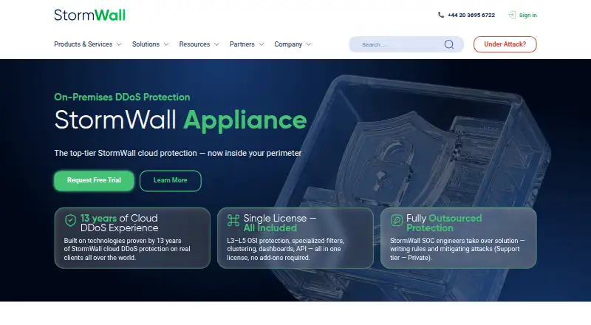This screenshot has width=591, height=325.
Task: Click the shield checkmark icon in 13 years card
Action: pyautogui.click(x=70, y=220)
